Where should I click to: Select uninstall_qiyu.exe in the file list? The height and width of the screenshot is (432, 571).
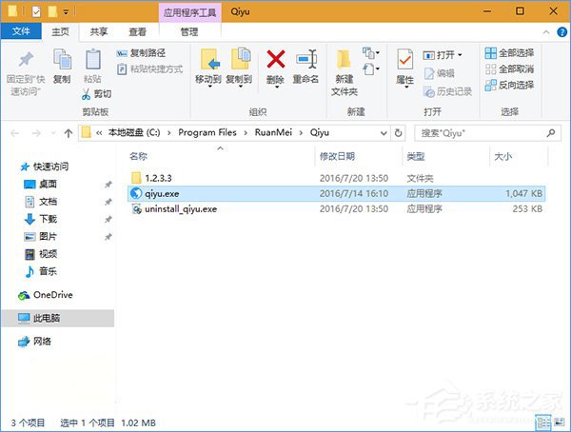(181, 207)
